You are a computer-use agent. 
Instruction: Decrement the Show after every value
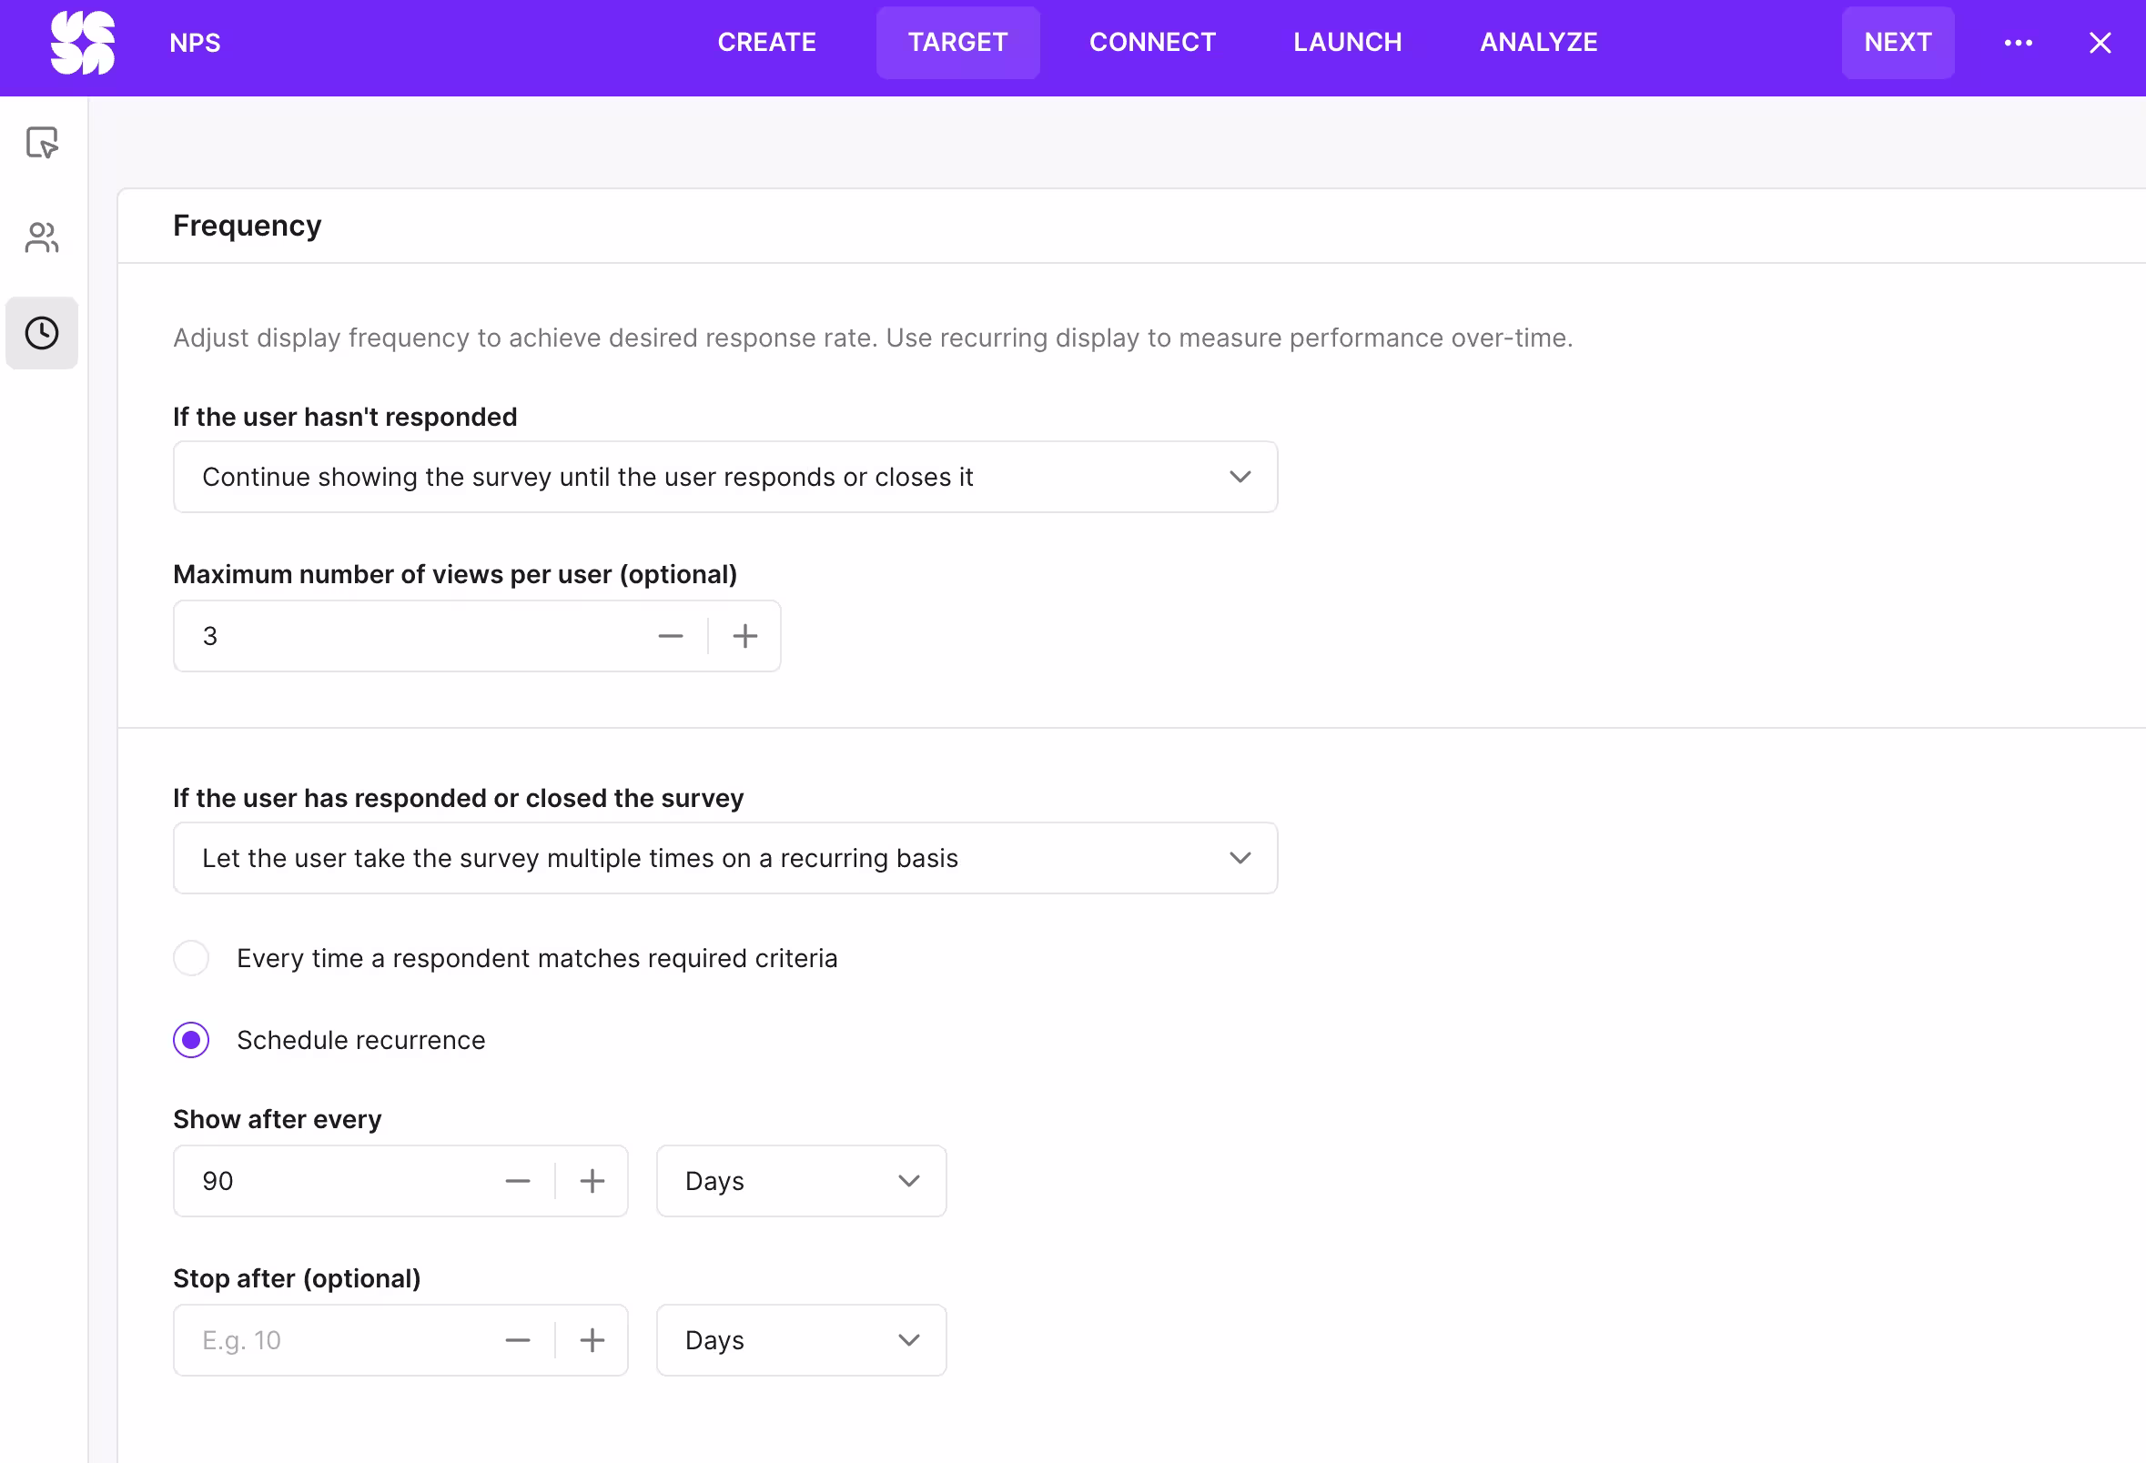click(518, 1181)
